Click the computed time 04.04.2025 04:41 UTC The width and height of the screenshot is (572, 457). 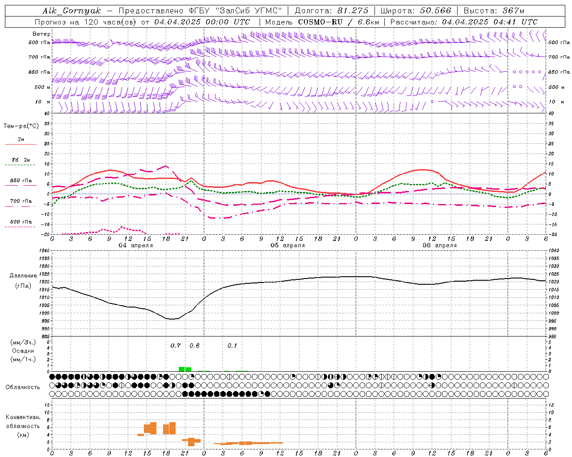(490, 22)
